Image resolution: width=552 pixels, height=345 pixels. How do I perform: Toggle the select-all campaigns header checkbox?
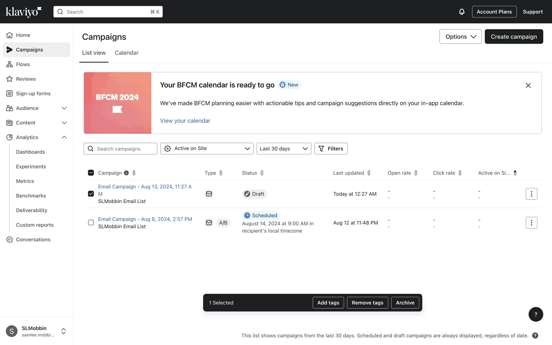[91, 173]
